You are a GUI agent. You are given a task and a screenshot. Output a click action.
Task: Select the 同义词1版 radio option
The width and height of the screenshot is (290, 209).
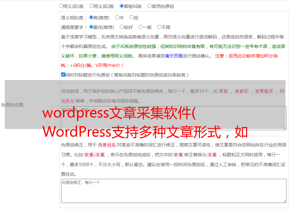coord(61,6)
